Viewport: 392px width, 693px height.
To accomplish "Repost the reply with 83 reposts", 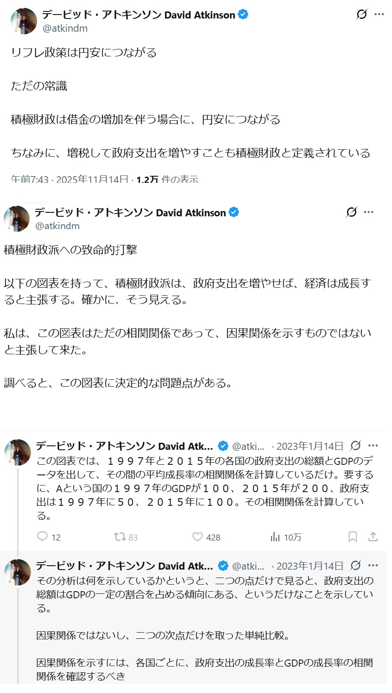I will [x=119, y=537].
